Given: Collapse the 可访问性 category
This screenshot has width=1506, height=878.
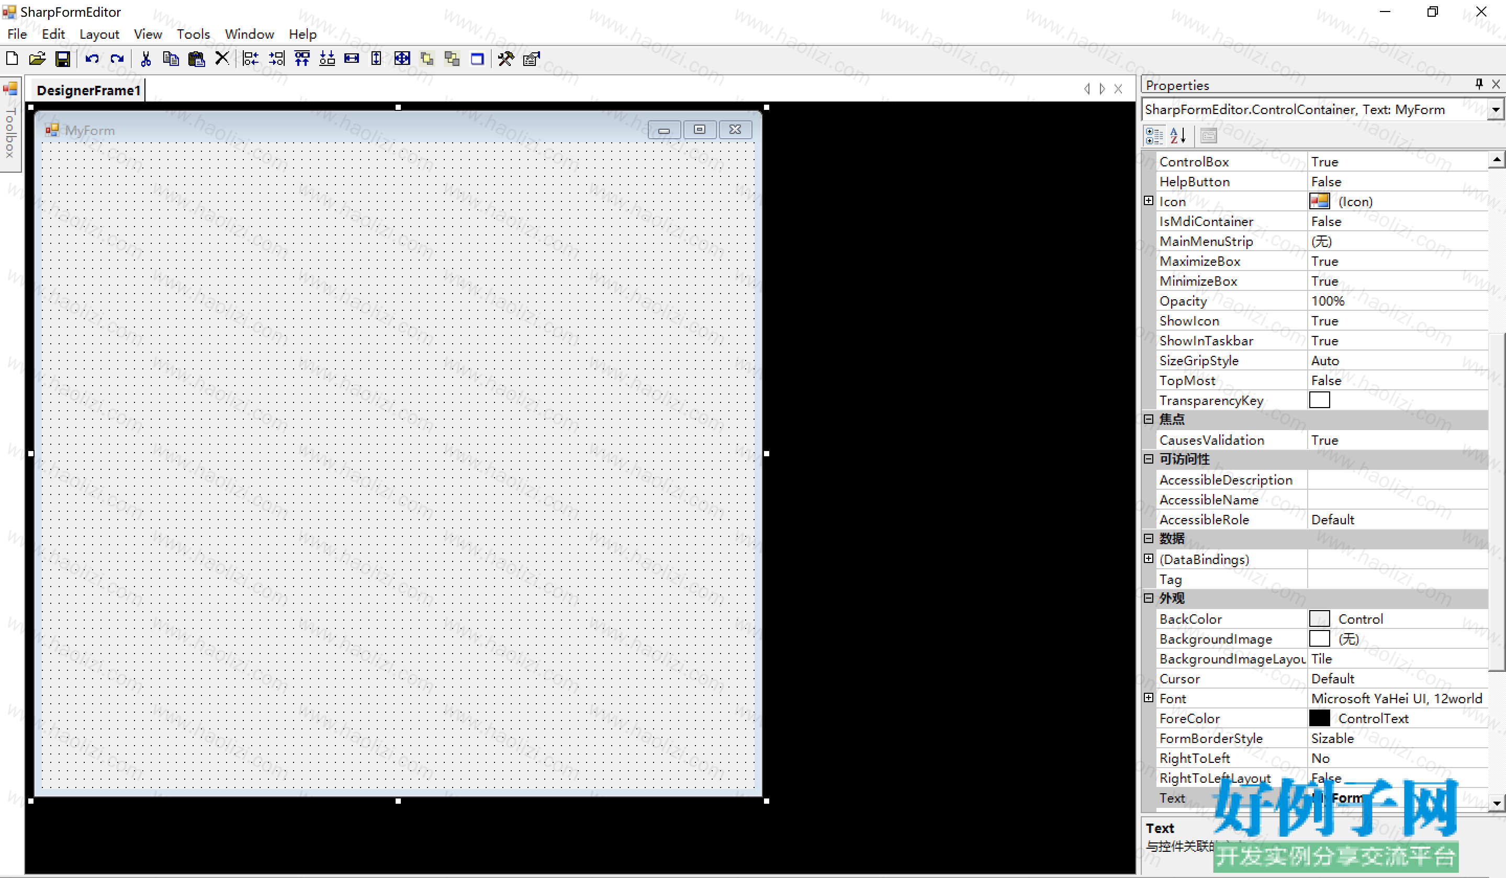Looking at the screenshot, I should click(x=1149, y=459).
